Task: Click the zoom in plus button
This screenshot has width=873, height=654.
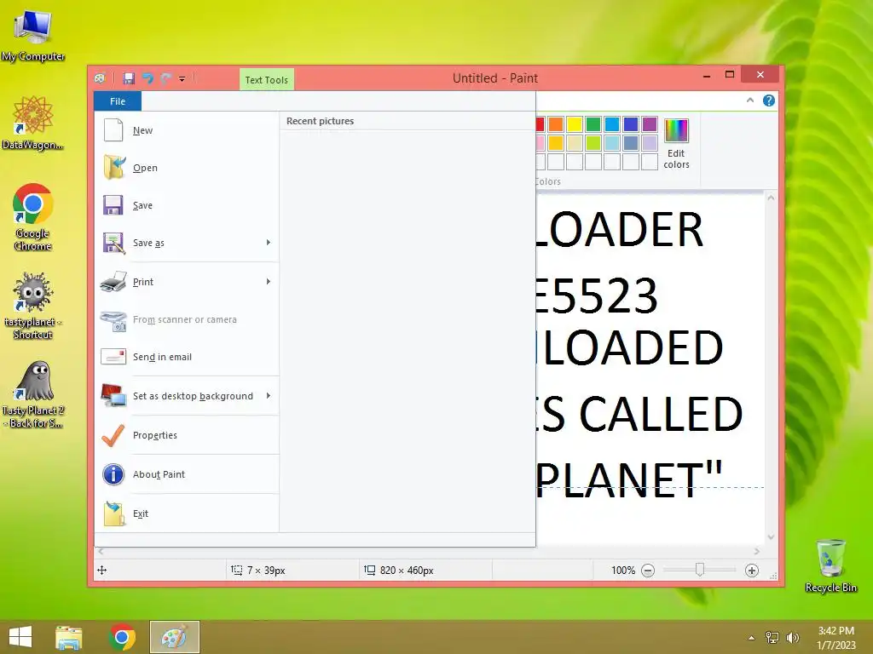Action: [x=752, y=571]
